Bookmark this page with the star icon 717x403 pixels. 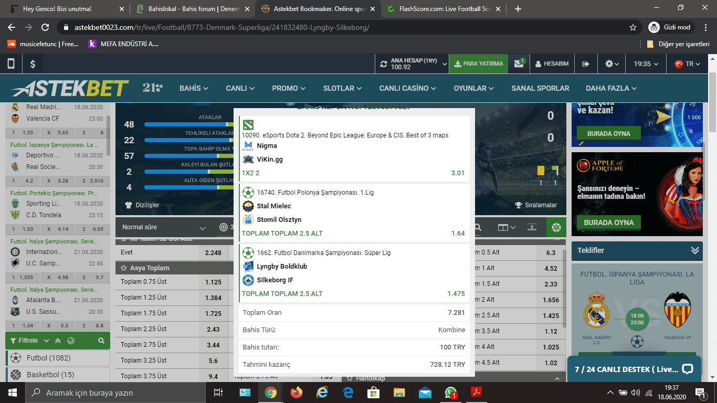(633, 27)
